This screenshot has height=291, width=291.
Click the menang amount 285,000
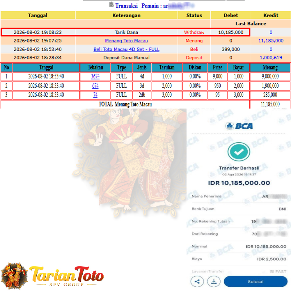270,95
